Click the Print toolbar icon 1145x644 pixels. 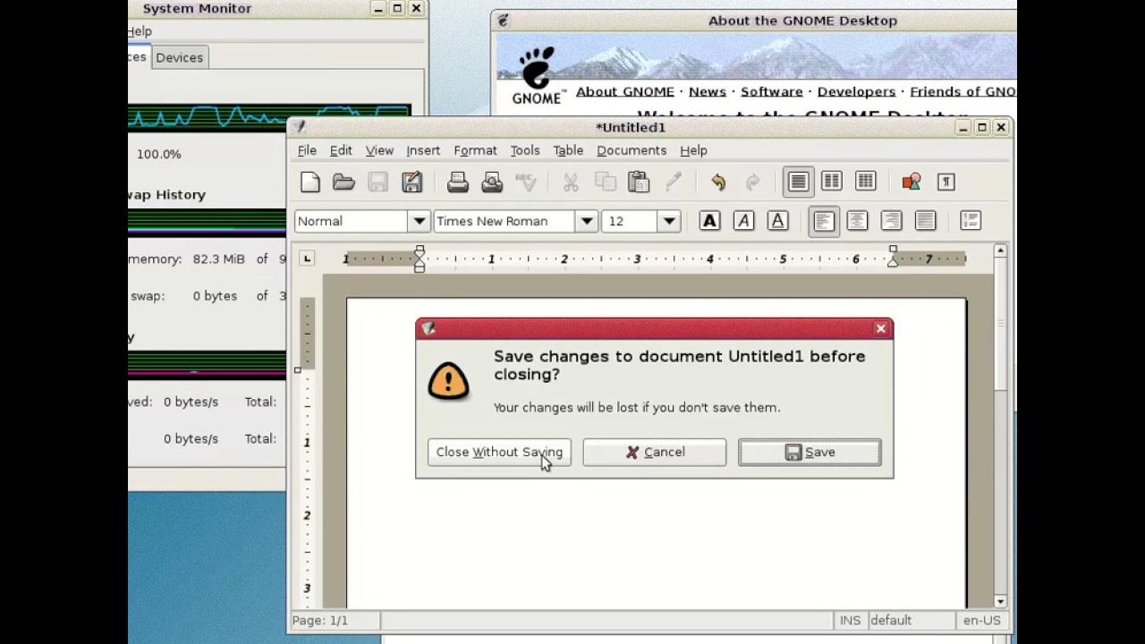tap(458, 182)
